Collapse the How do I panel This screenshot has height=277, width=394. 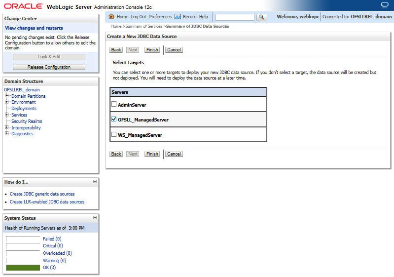point(95,181)
